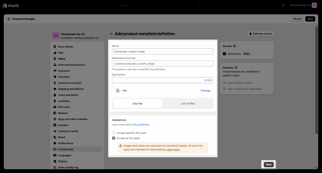Click the Plan sidebar icon
Viewport: 322px width, 173px height.
(55, 53)
